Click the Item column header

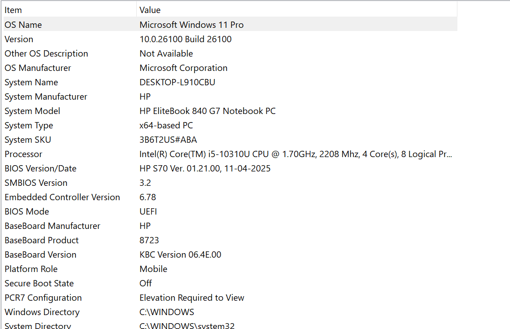[70, 10]
